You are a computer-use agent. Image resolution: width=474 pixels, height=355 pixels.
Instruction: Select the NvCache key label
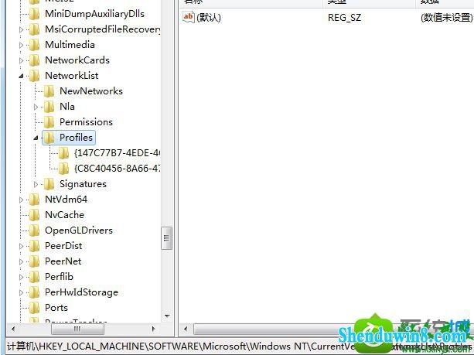point(64,215)
